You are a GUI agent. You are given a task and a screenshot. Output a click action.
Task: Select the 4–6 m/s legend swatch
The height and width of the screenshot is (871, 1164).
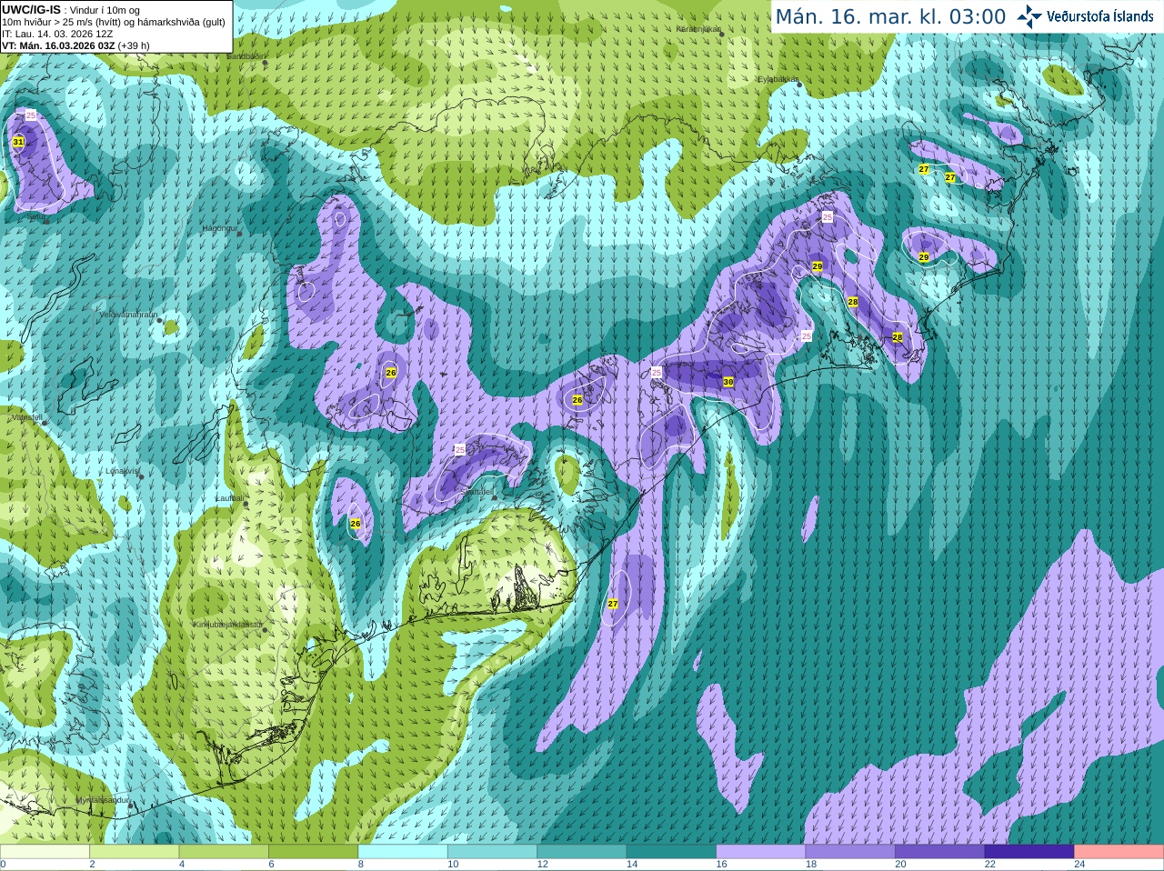(224, 852)
